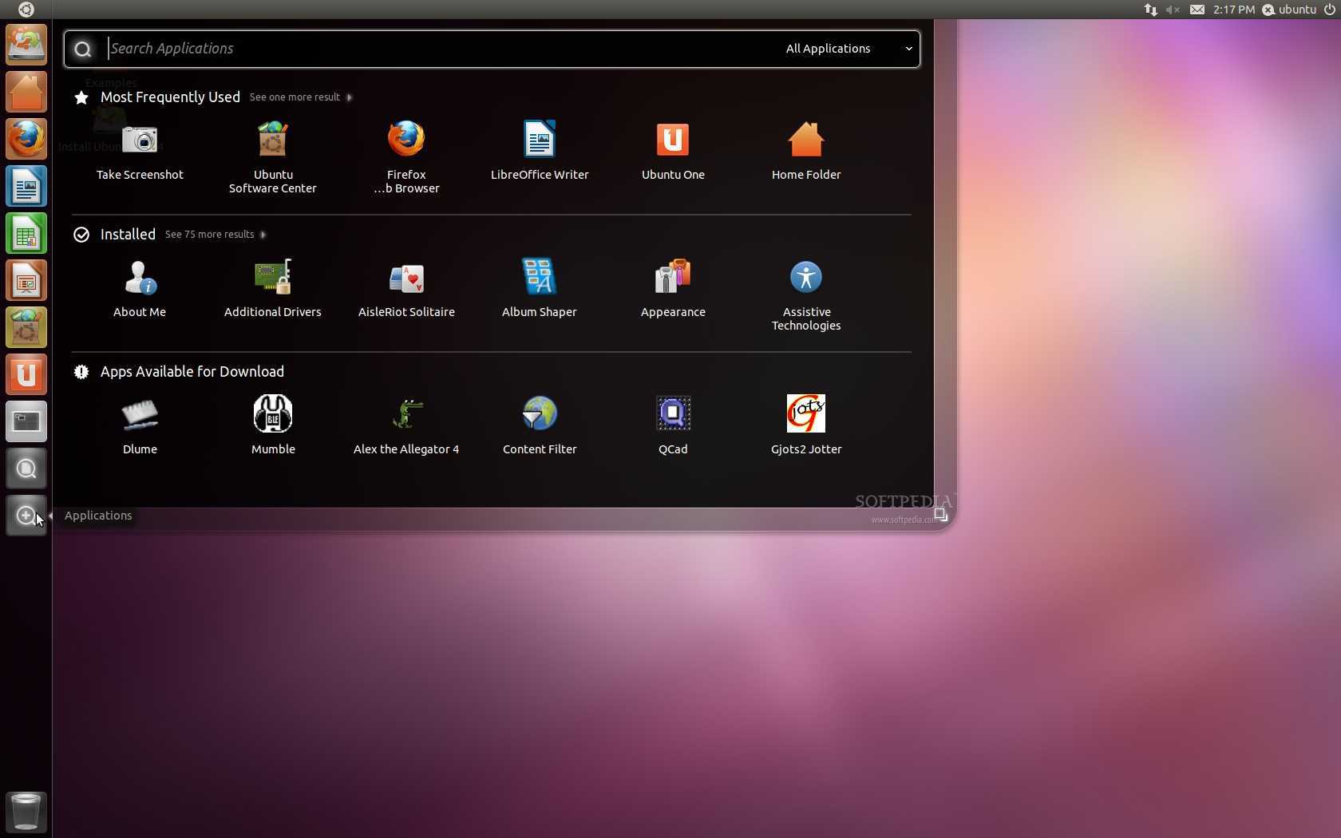This screenshot has height=838, width=1341.
Task: Open the Workspace Switcher in the launcher
Action: 26,421
